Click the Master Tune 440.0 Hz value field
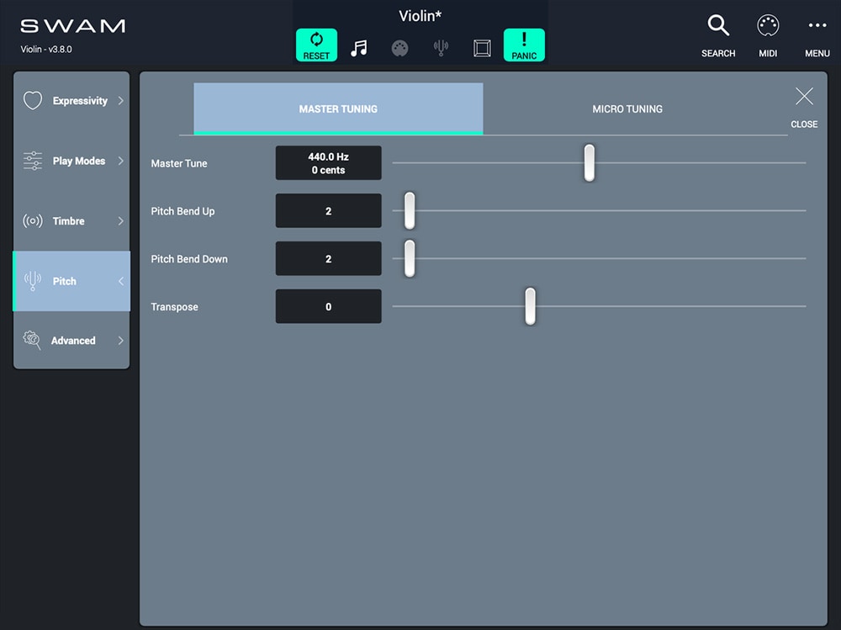The image size is (841, 630). coord(328,163)
